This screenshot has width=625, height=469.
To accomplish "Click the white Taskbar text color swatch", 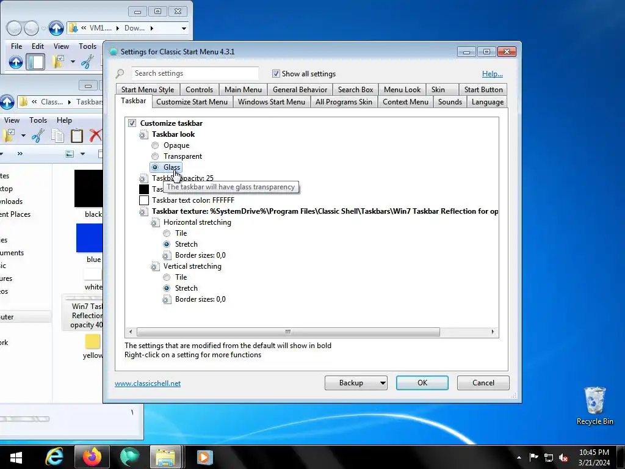I will point(144,200).
